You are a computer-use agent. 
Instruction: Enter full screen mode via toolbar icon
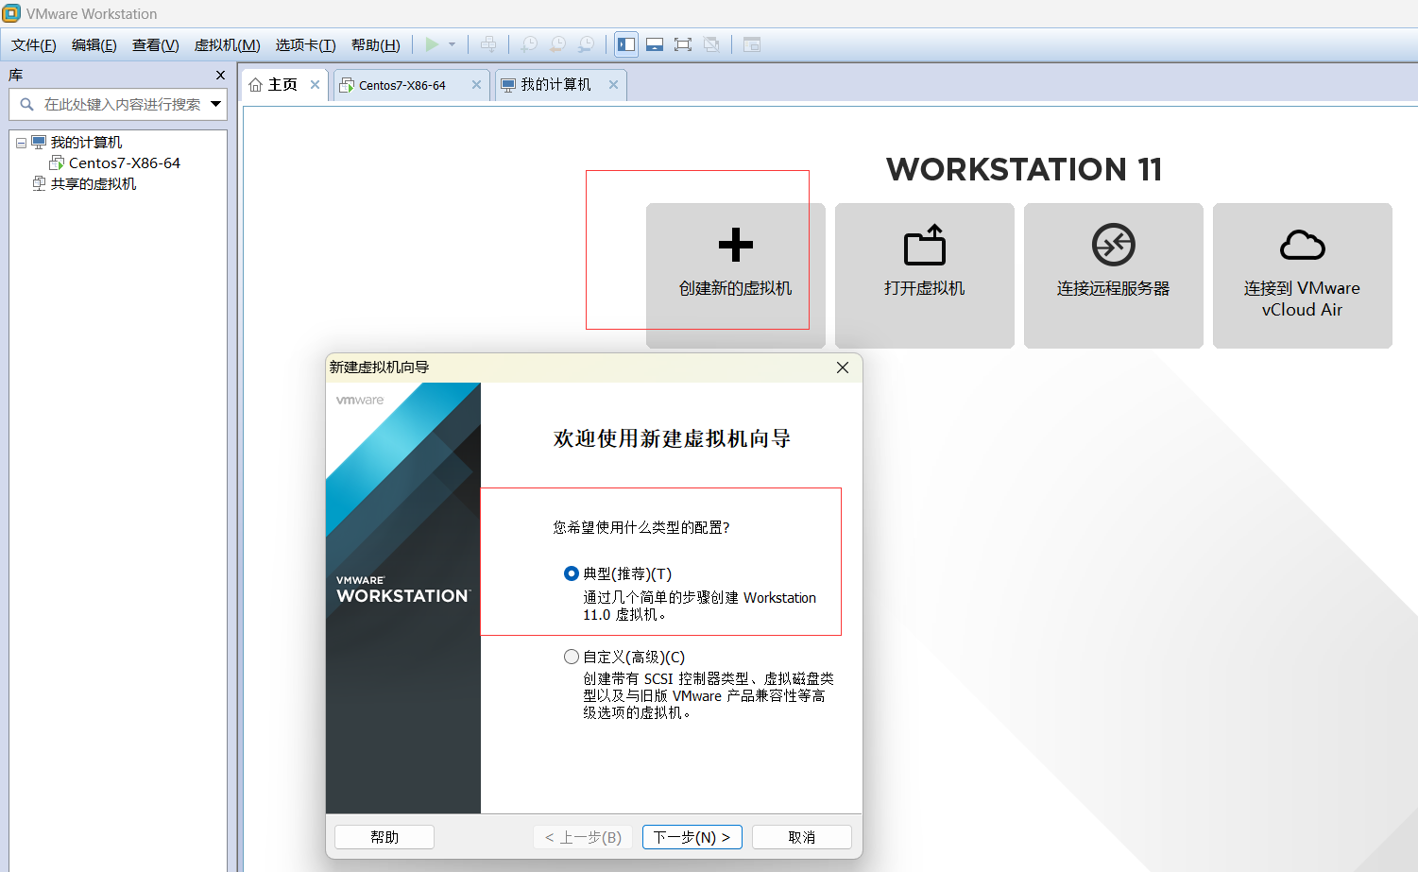click(x=683, y=44)
